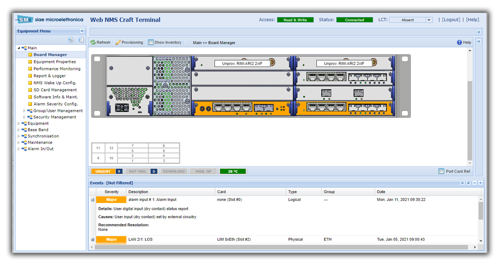
Task: Expand the Alarm In/Out node
Action: click(19, 149)
